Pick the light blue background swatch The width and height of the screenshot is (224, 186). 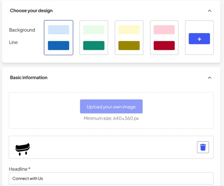pos(58,30)
